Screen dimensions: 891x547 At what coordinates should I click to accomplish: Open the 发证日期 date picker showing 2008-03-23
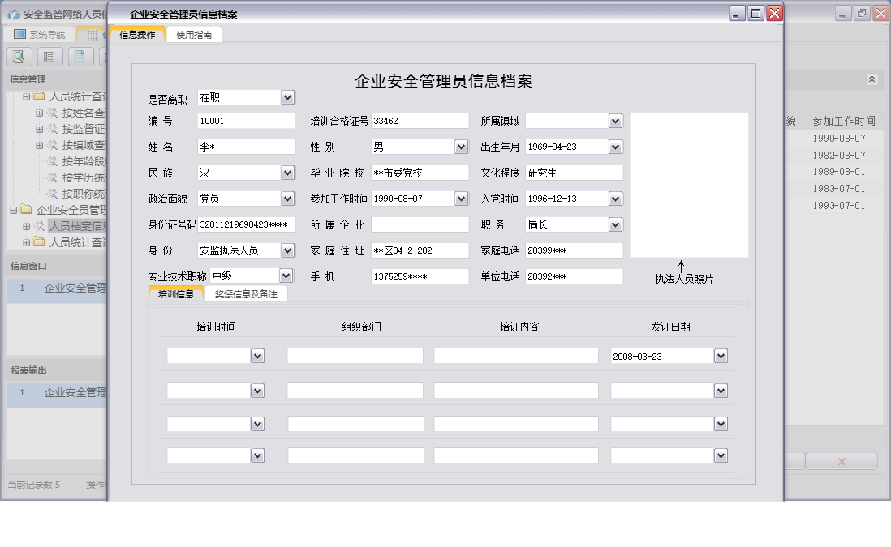(720, 355)
